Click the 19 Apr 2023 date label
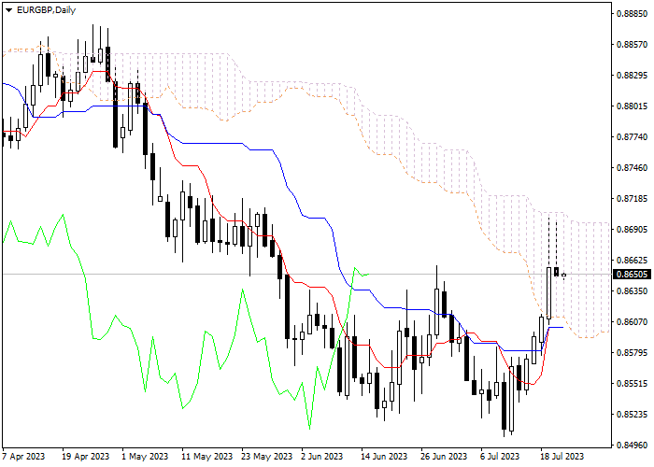The width and height of the screenshot is (654, 467). pyautogui.click(x=86, y=457)
